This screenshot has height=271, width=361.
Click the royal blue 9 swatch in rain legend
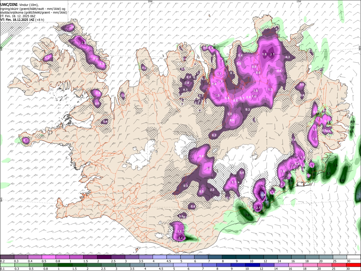(238, 265)
